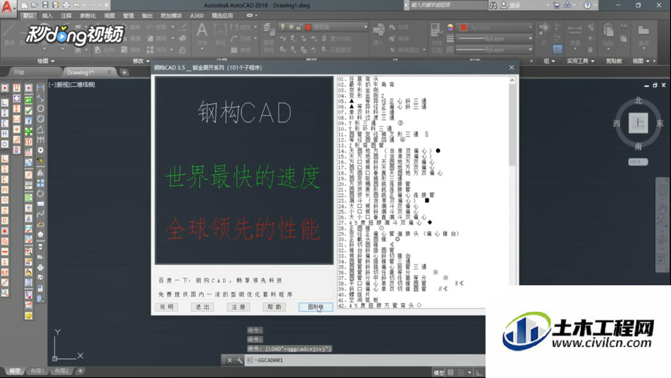The width and height of the screenshot is (671, 378).
Task: Switch to 布局1 layout tab
Action: [37, 371]
